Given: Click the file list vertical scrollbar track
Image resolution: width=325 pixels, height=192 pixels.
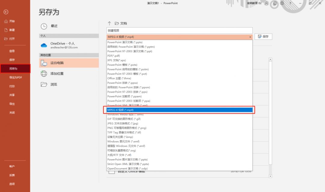Looking at the screenshot, I should [270, 170].
